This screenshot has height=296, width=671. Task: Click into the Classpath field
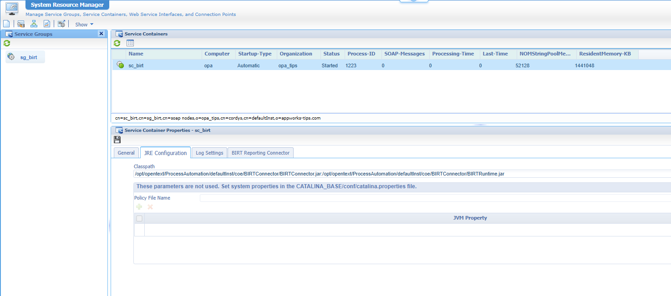[402, 174]
